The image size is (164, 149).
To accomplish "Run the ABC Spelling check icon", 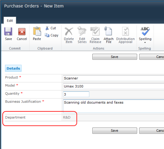I will pos(145,31).
